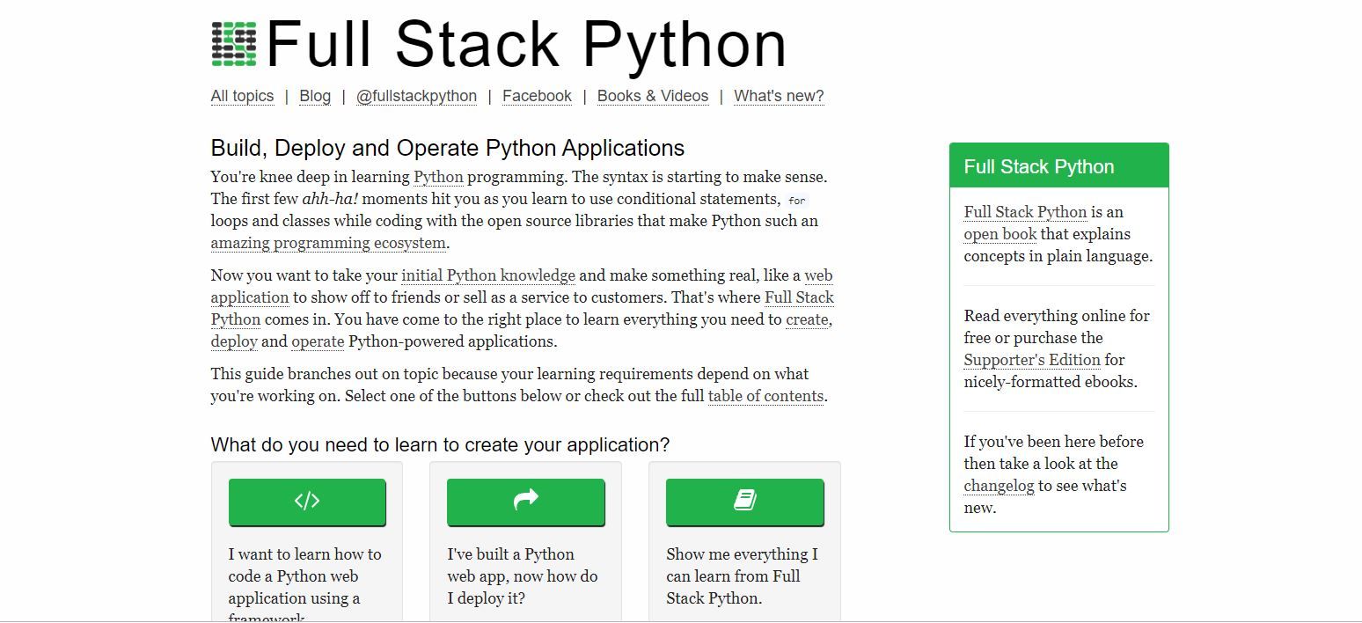The image size is (1362, 623).
Task: Click Full Stack Python link in sidebar text
Action: click(1025, 212)
